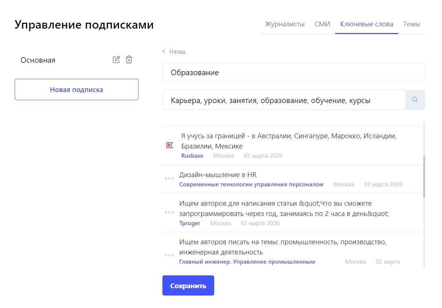Click the results list scrollbar
This screenshot has height=308, width=442.
tap(424, 176)
